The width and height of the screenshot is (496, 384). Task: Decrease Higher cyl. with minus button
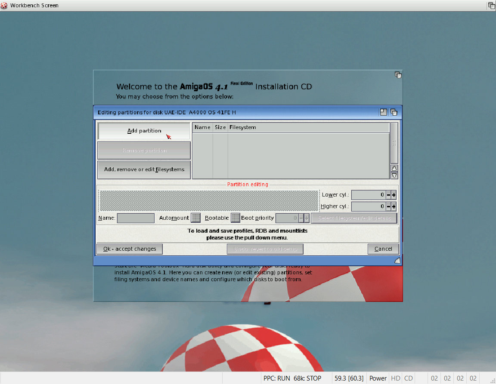coord(388,206)
